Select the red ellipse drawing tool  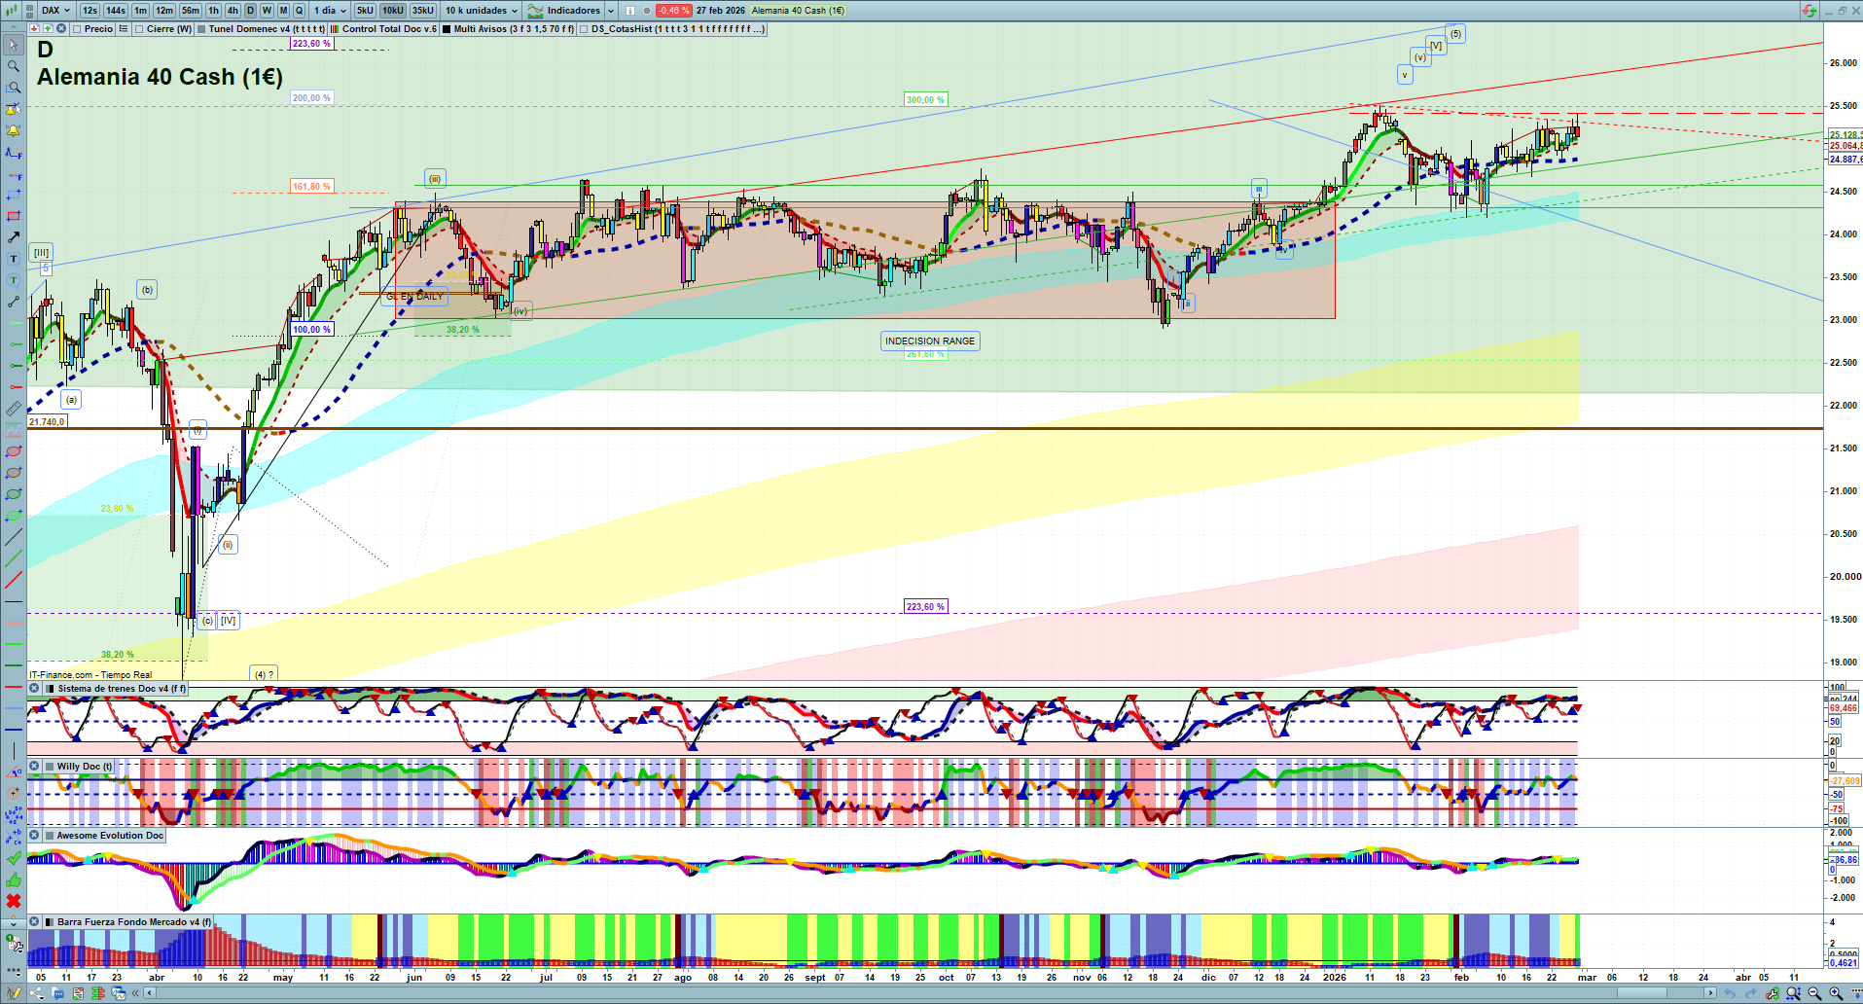[x=14, y=451]
